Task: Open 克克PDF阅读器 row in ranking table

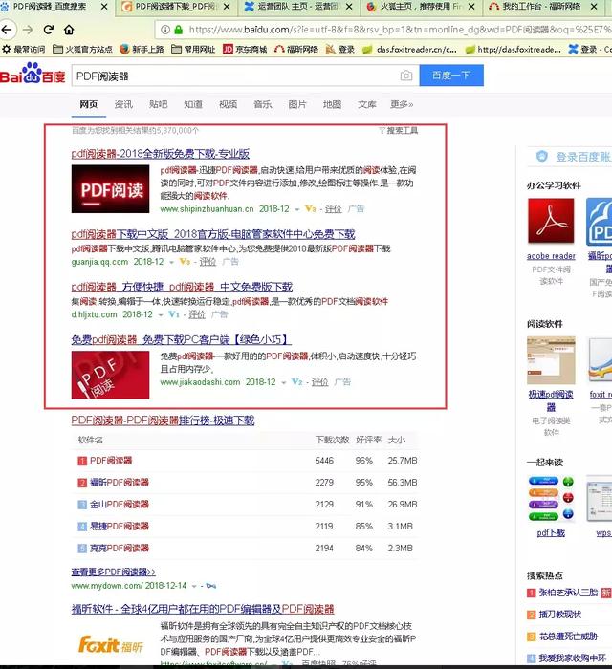Action: [x=120, y=549]
